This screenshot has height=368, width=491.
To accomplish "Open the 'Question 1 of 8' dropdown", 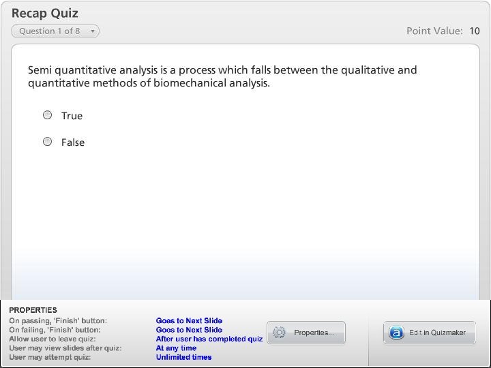I will click(55, 31).
